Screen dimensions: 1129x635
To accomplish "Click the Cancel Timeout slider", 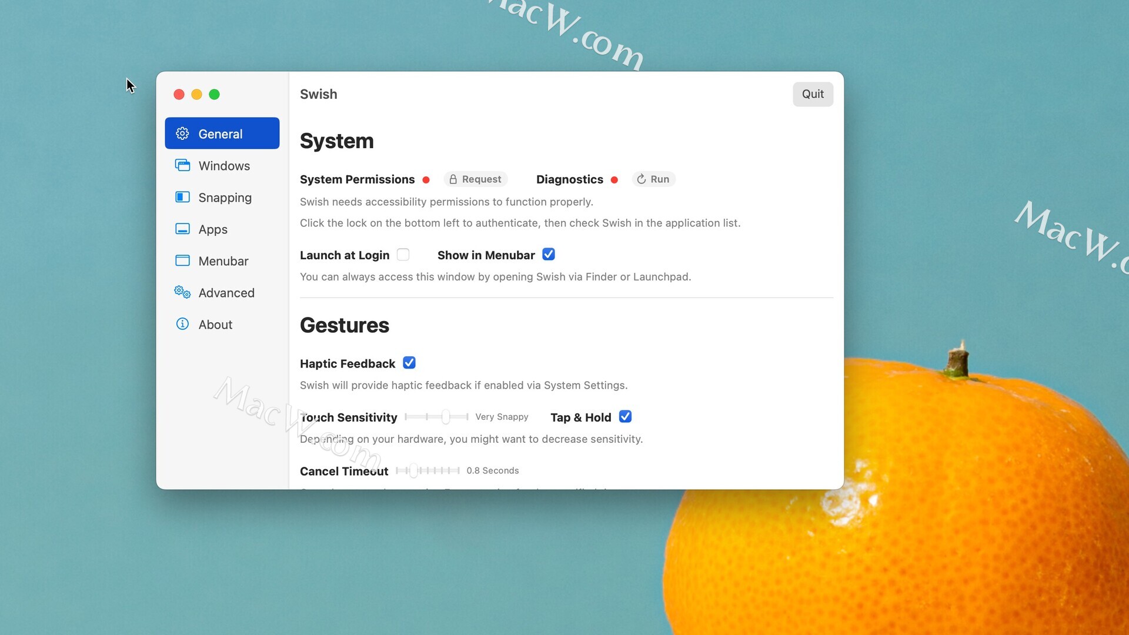I will click(x=427, y=470).
